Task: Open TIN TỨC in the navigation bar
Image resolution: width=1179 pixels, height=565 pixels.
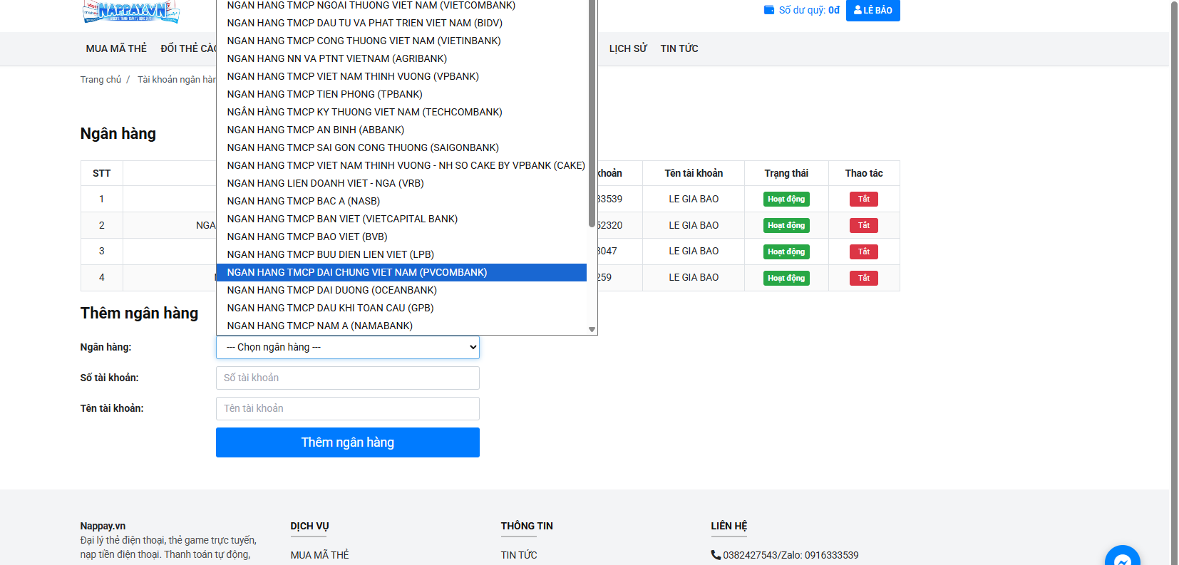Action: tap(679, 48)
